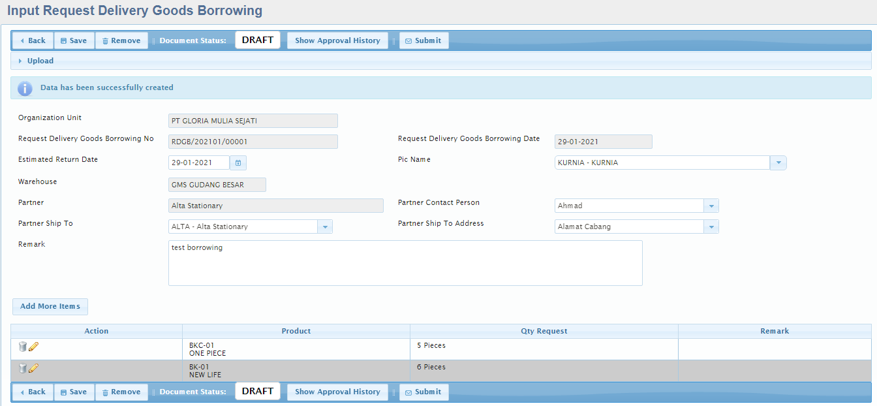This screenshot has width=877, height=406.
Task: Click Save in the bottom toolbar
Action: pos(74,392)
